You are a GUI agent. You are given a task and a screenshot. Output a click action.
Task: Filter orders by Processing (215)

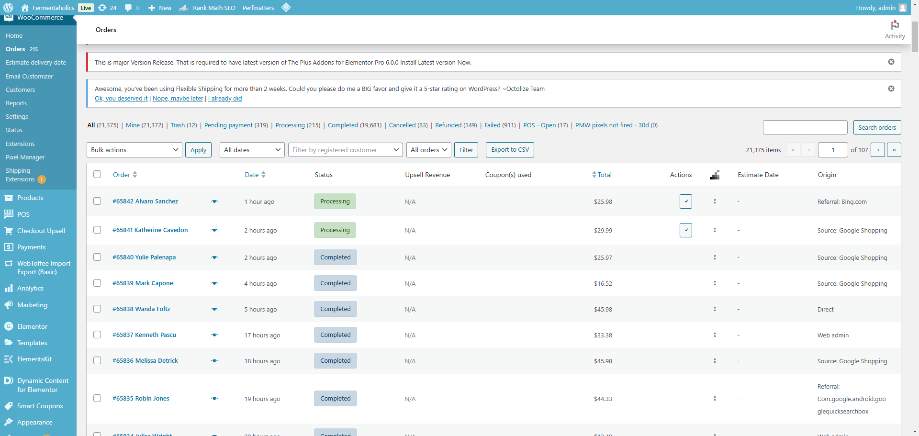(x=298, y=125)
